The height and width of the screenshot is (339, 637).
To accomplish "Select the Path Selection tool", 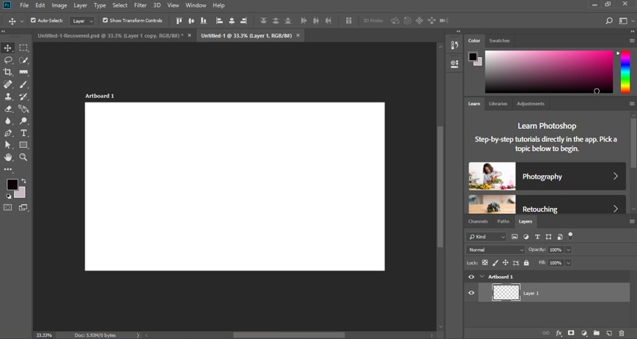I will point(8,145).
